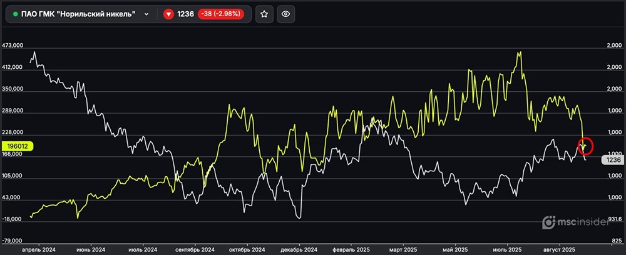Click the март 2025 date label
Image resolution: width=626 pixels, height=255 pixels.
(403, 249)
